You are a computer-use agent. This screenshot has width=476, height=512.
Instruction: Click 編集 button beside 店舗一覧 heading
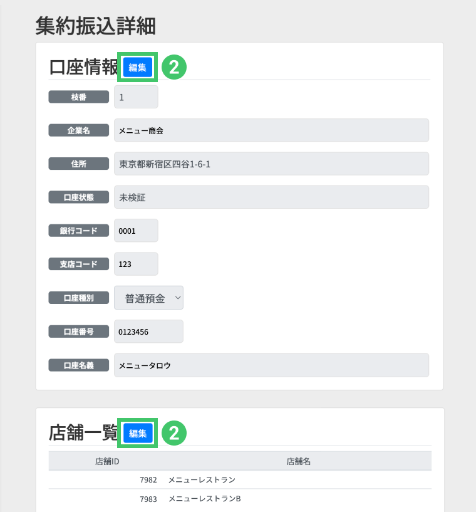point(138,432)
